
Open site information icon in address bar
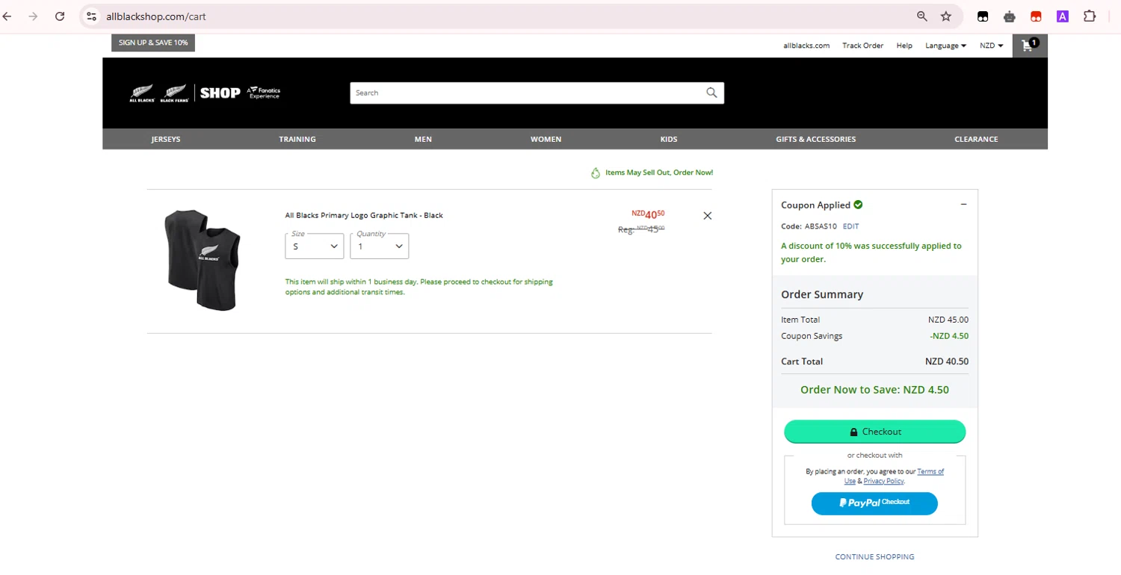pos(91,16)
